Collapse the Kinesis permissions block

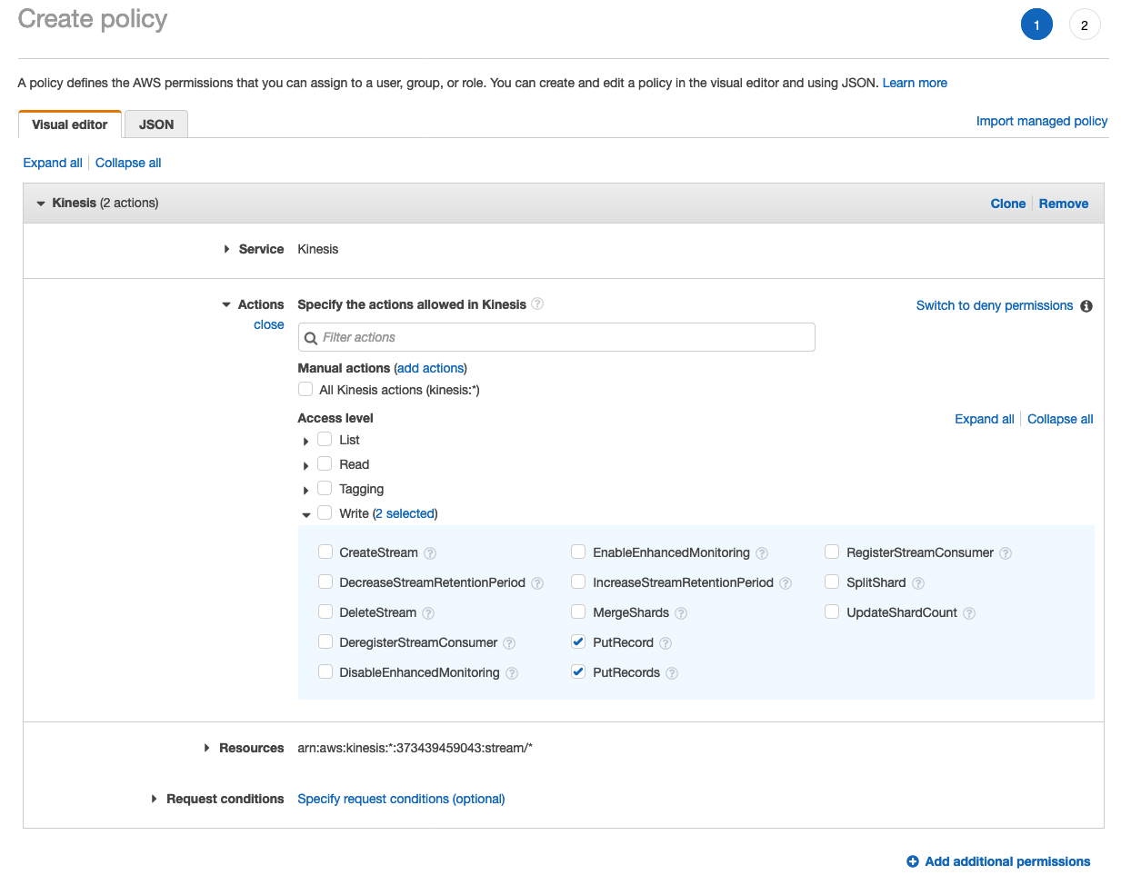pyautogui.click(x=40, y=203)
